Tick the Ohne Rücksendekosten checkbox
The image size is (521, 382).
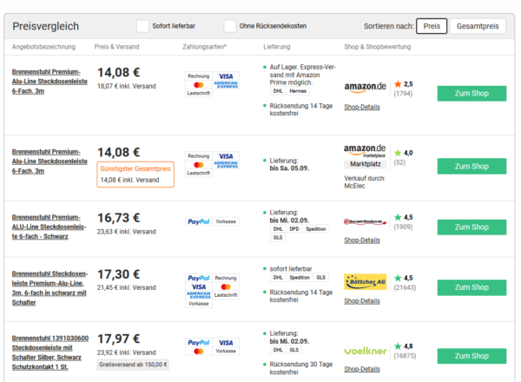(x=230, y=26)
